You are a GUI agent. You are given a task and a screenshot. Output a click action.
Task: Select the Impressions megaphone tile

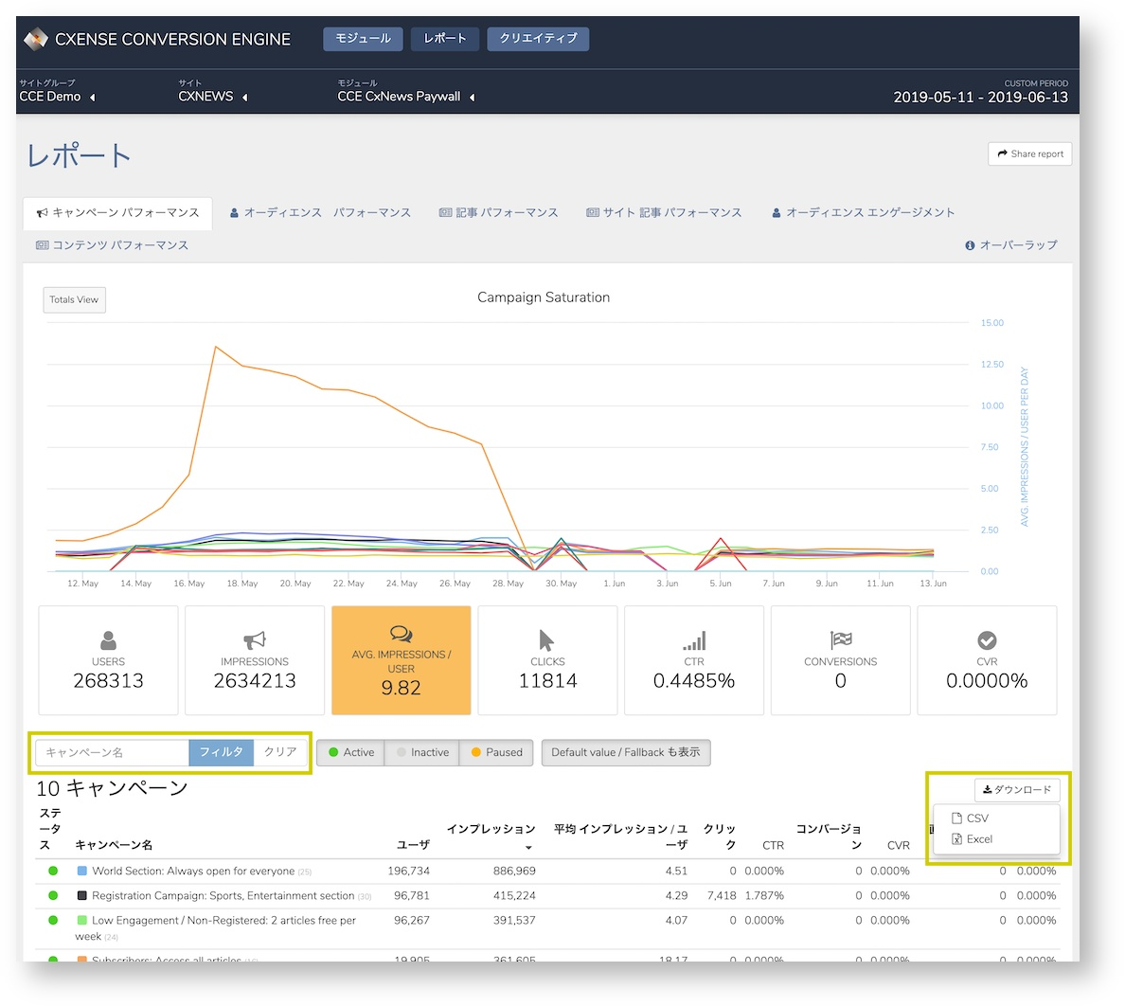[x=255, y=660]
